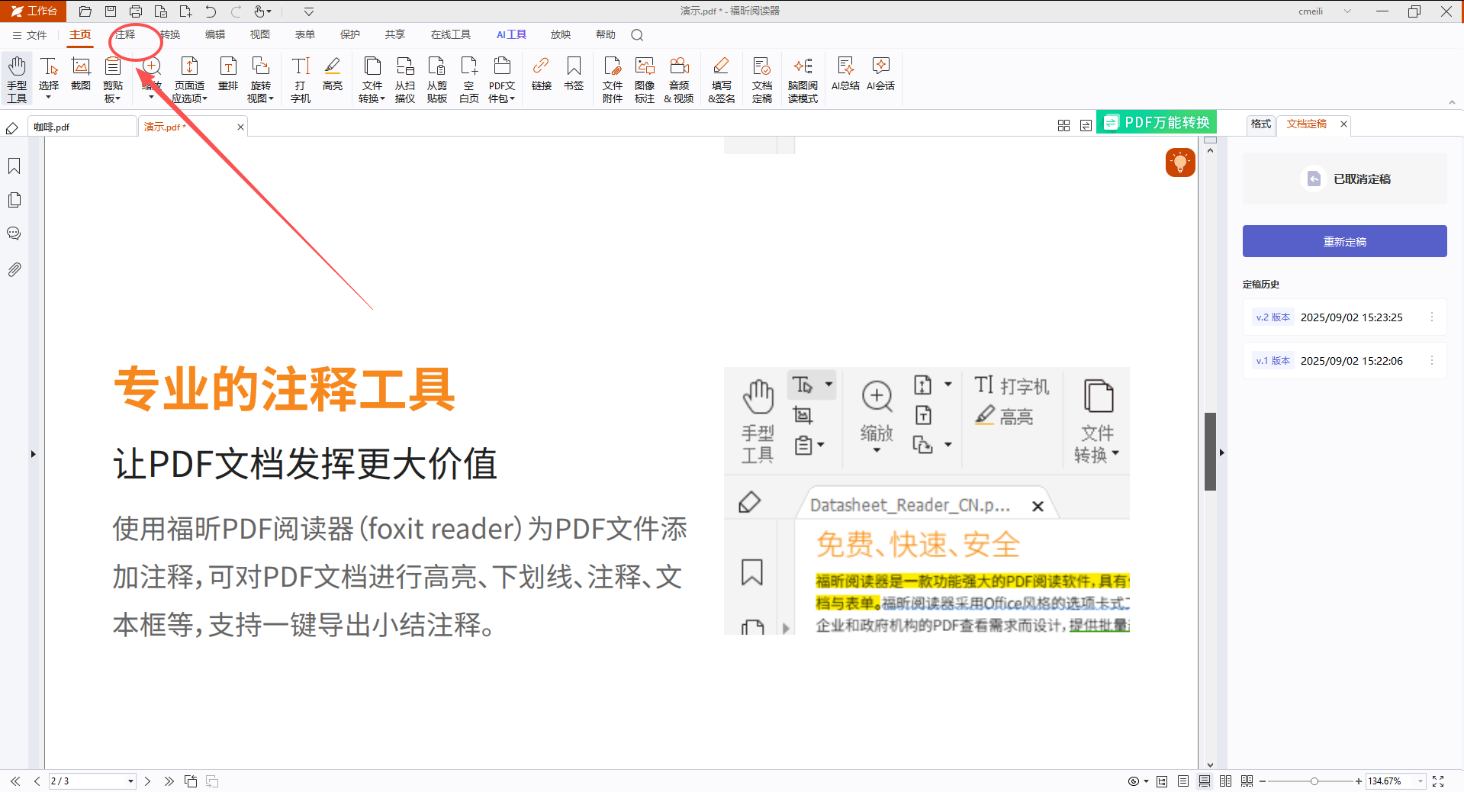Click the vertical scrollbar thumb of document
1464x792 pixels.
coord(1210,451)
